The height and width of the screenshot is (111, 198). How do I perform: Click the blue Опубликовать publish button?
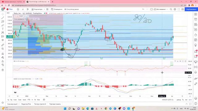pos(191,9)
